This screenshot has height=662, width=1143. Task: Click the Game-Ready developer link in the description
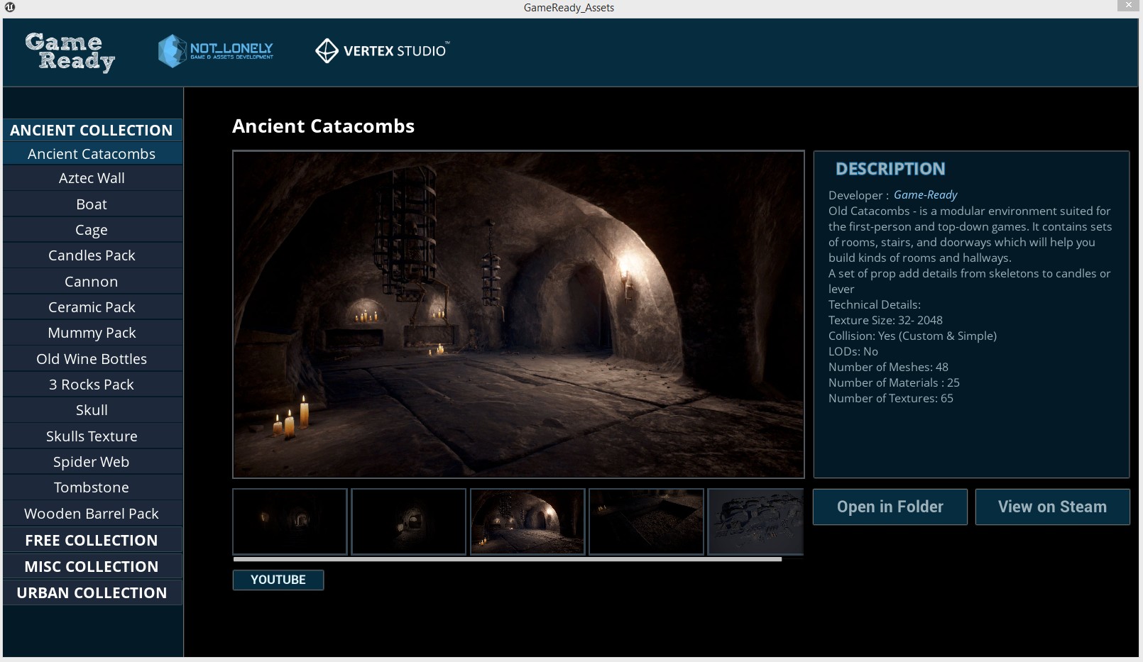pos(925,194)
